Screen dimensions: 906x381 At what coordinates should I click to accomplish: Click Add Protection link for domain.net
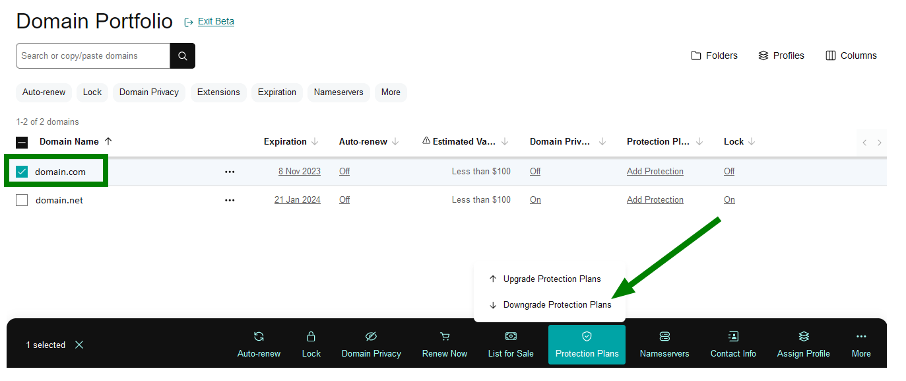655,200
